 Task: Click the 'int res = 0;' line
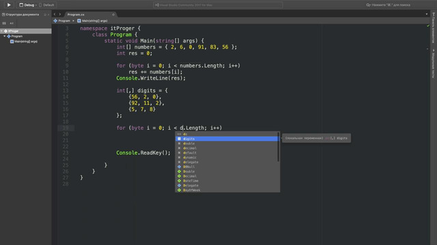pyautogui.click(x=135, y=53)
